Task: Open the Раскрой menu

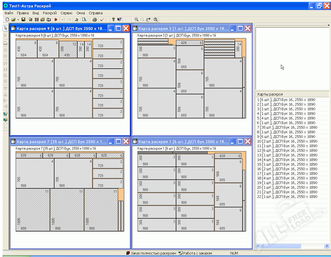Action: 49,13
